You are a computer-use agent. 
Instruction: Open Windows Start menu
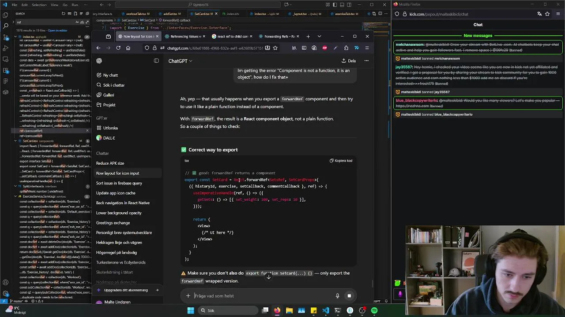pos(191,310)
